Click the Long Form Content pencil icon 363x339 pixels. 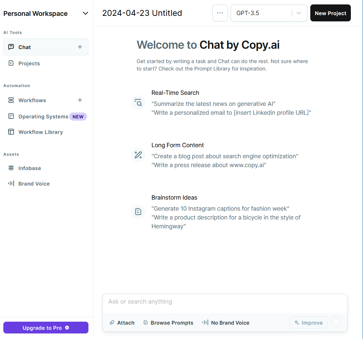pyautogui.click(x=138, y=155)
